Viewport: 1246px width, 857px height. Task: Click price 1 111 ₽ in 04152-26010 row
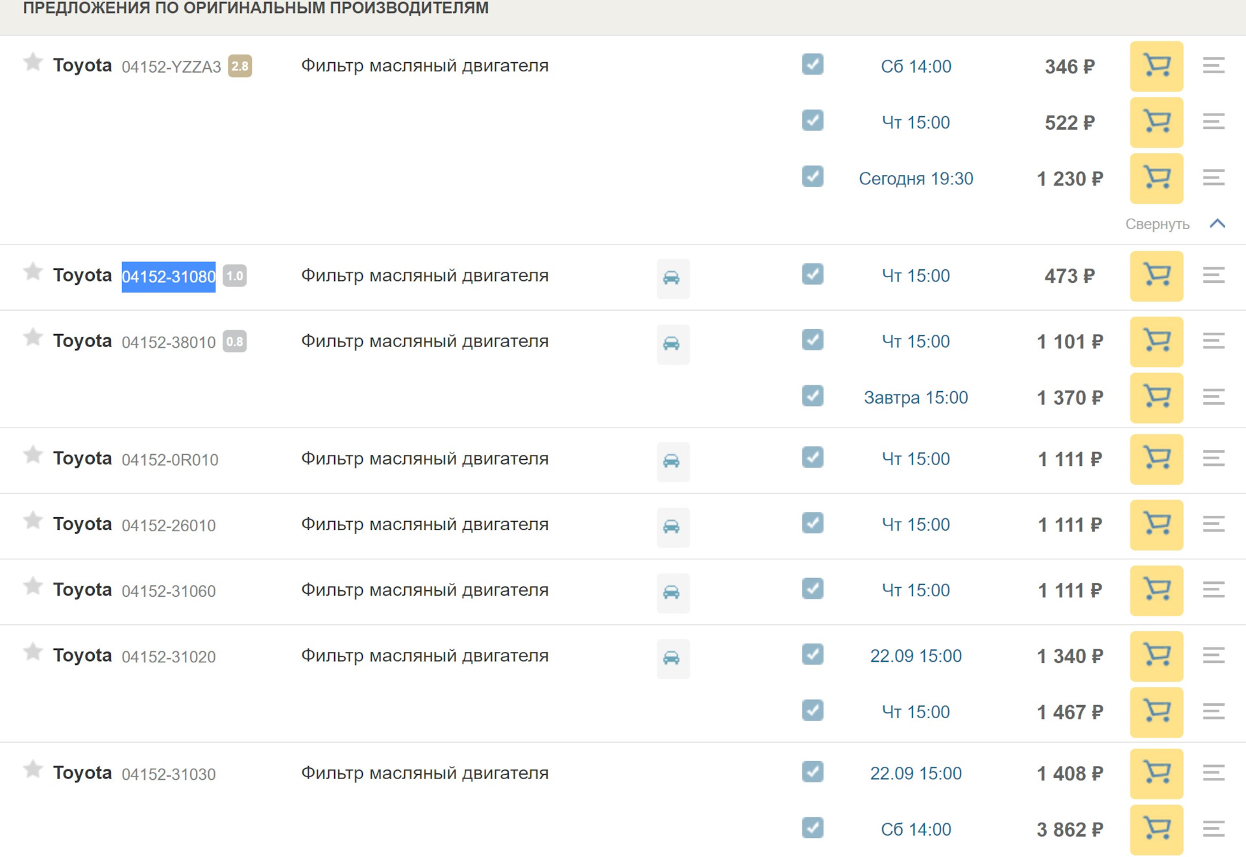click(x=1069, y=525)
